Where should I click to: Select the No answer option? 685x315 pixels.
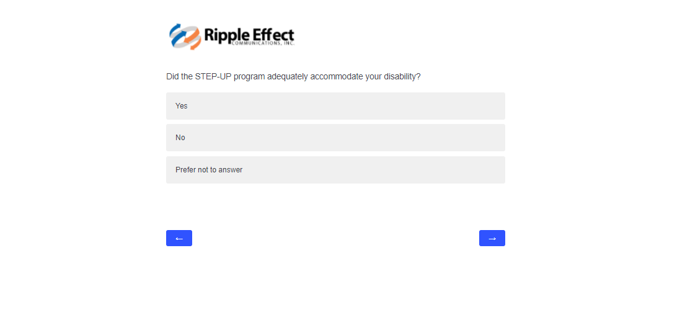[335, 138]
